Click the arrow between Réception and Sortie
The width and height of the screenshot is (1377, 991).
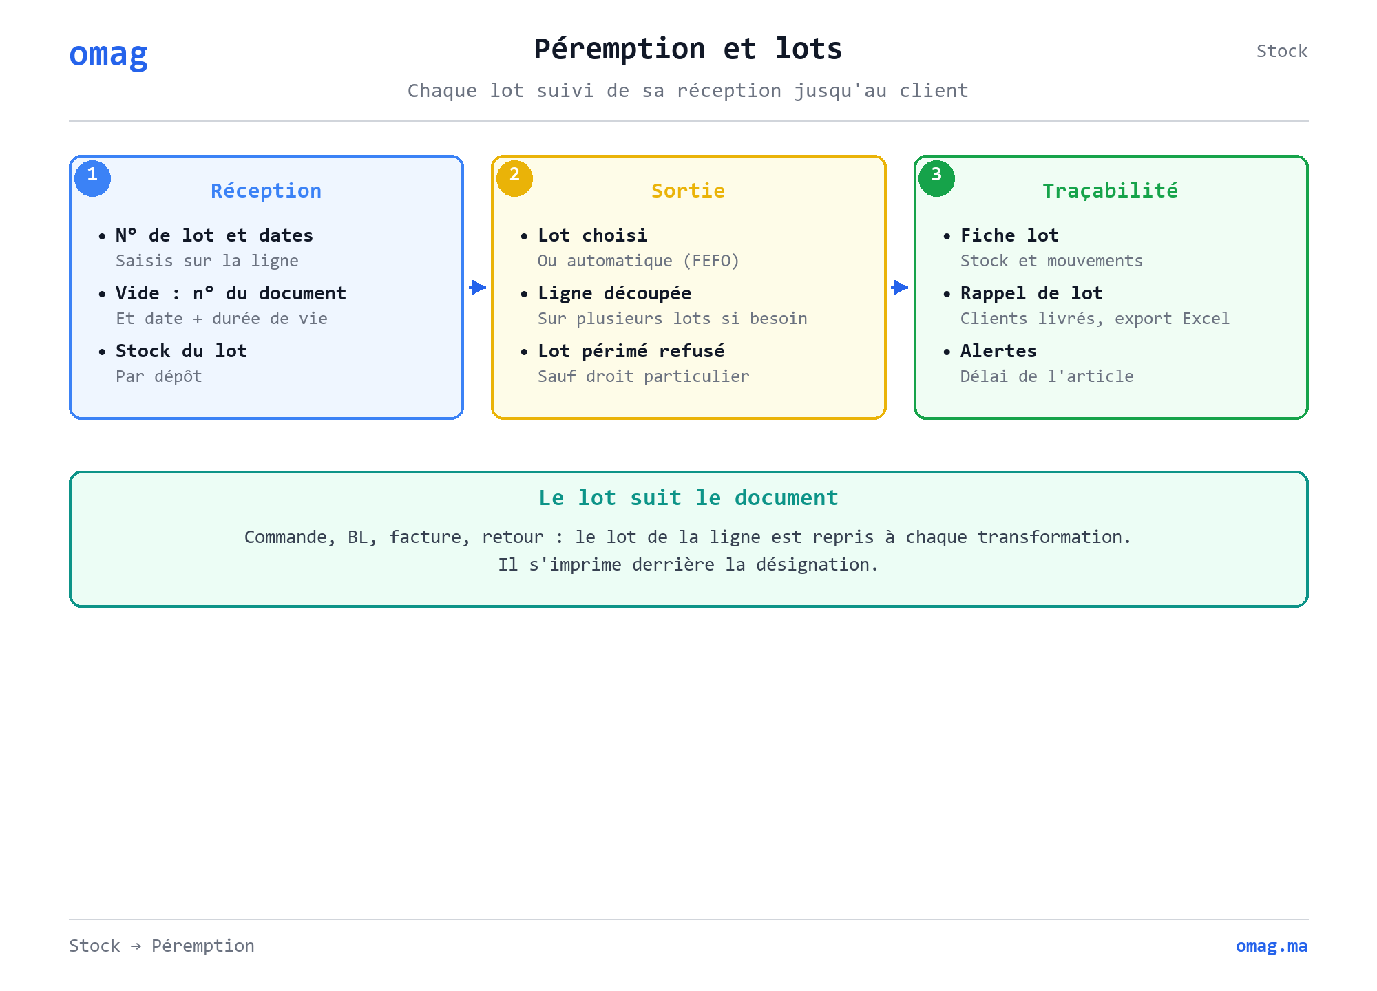click(x=478, y=287)
